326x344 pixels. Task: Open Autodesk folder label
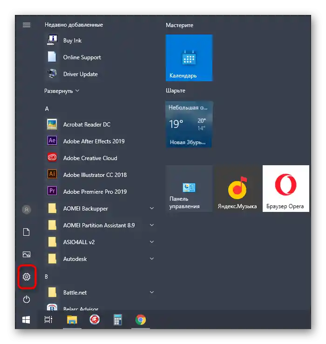pyautogui.click(x=75, y=259)
